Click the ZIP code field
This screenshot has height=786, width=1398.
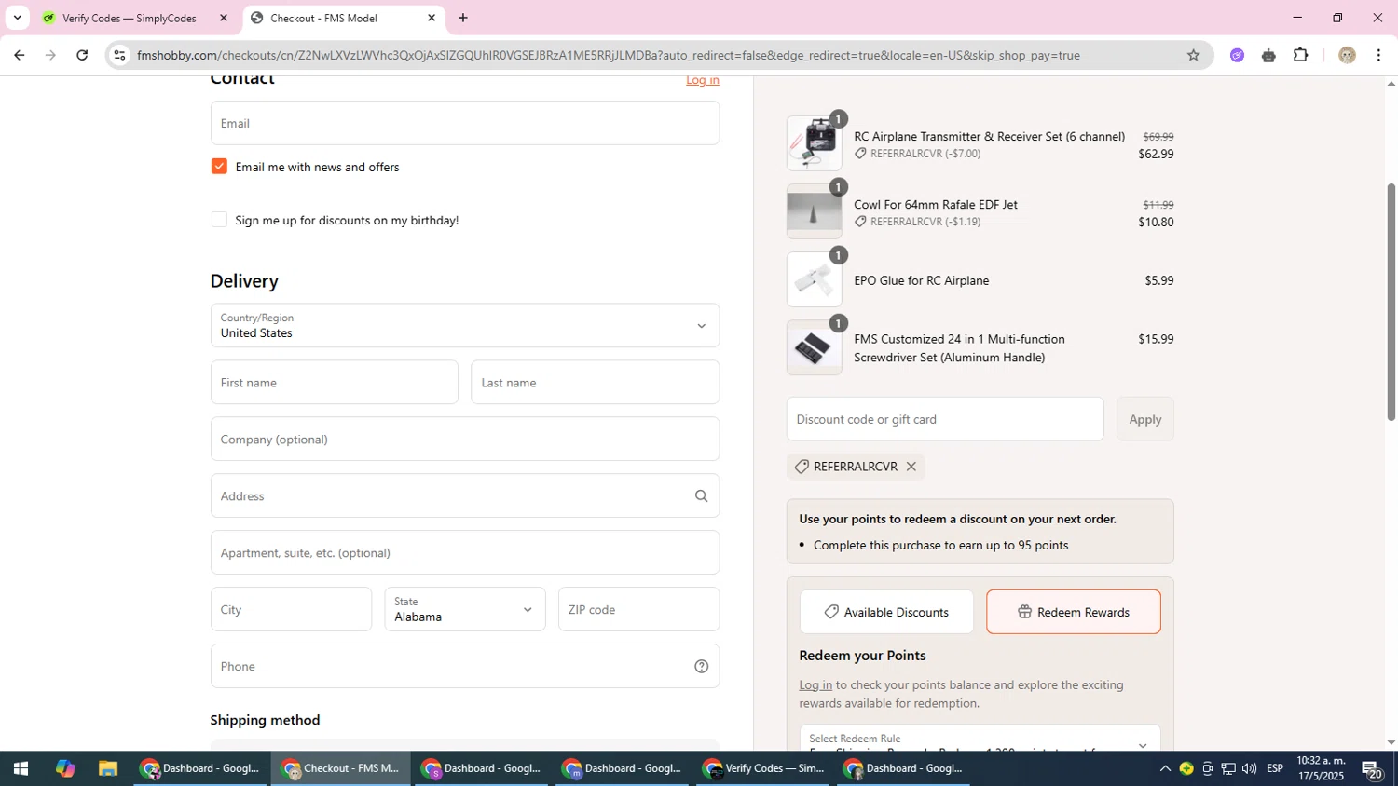tap(639, 609)
